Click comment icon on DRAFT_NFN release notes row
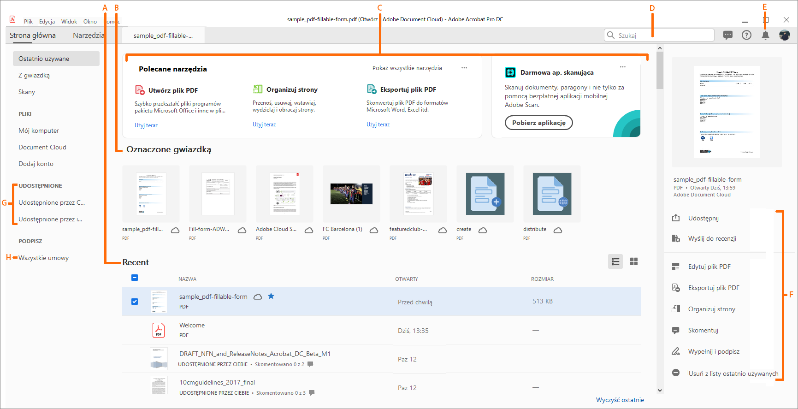 click(310, 364)
